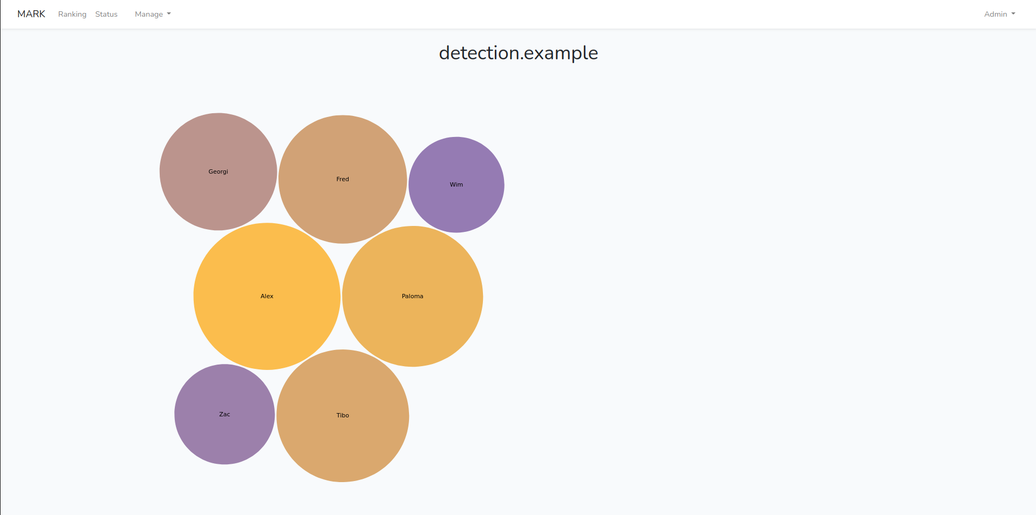This screenshot has height=515, width=1036.
Task: Click the Alex text label
Action: [x=267, y=296]
